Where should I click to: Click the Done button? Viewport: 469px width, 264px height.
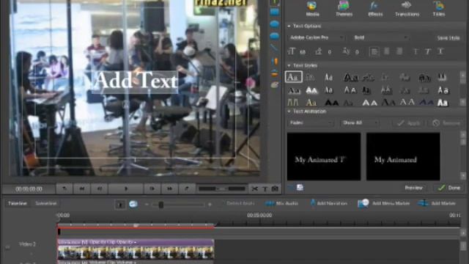coord(449,188)
